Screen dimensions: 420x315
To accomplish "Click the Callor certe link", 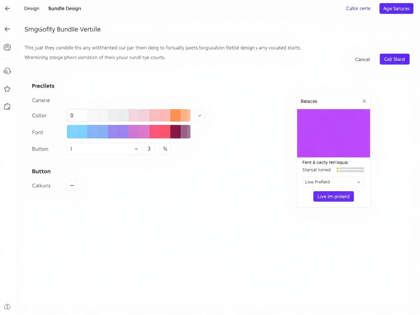I will (x=358, y=9).
